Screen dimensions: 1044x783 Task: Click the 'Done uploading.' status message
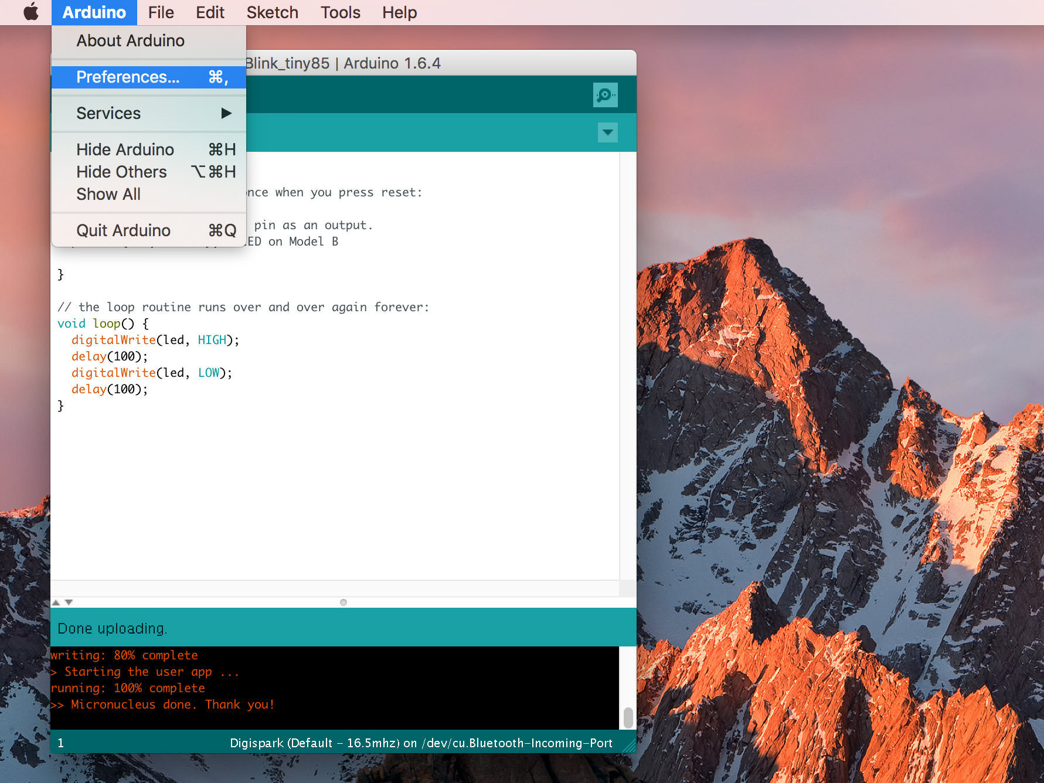113,628
